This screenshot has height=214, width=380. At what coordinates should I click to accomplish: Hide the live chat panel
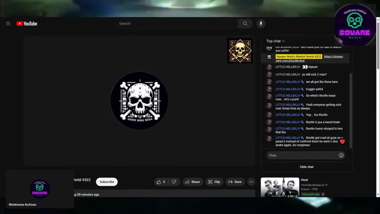tap(307, 167)
